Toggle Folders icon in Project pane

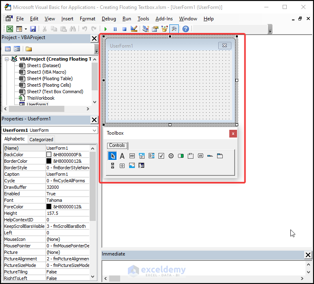click(29, 49)
